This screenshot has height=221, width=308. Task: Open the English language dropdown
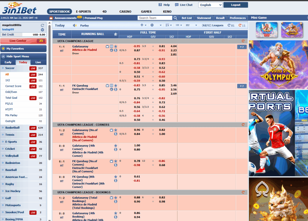pyautogui.click(x=210, y=5)
